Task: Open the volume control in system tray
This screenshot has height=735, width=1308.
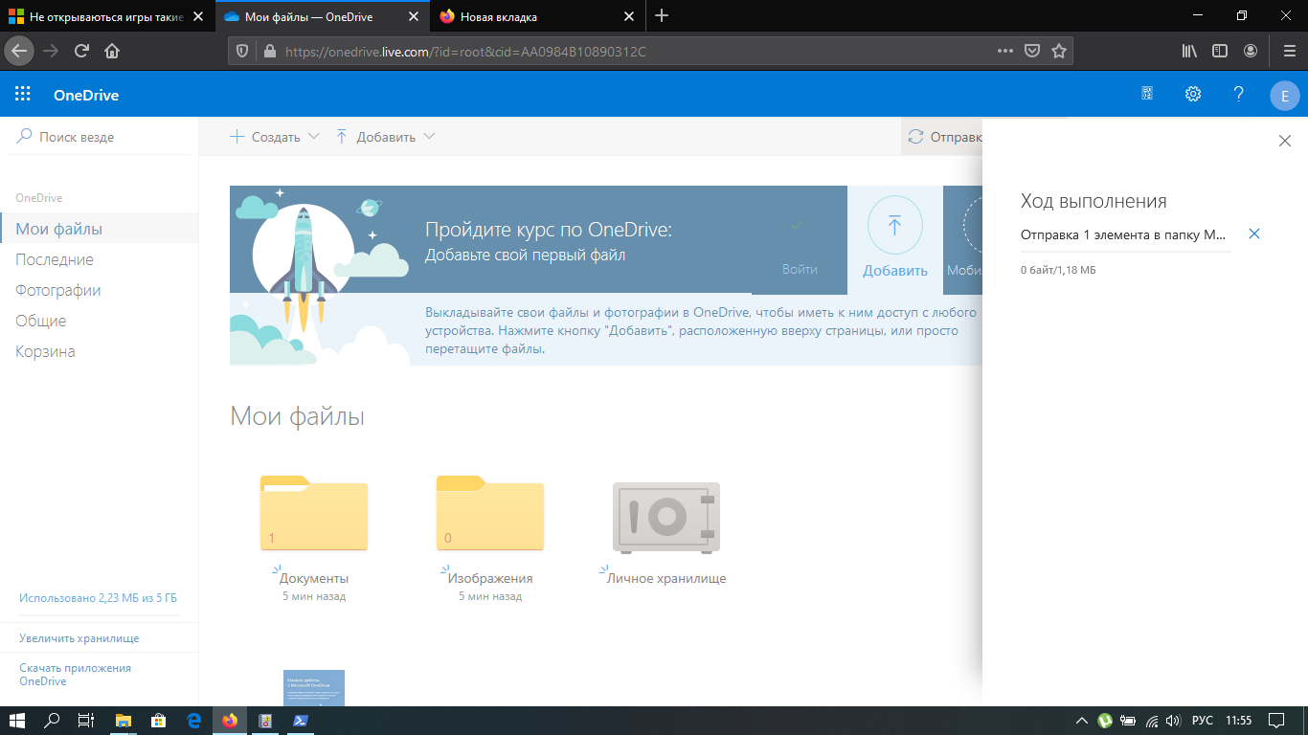Action: pos(1172,721)
